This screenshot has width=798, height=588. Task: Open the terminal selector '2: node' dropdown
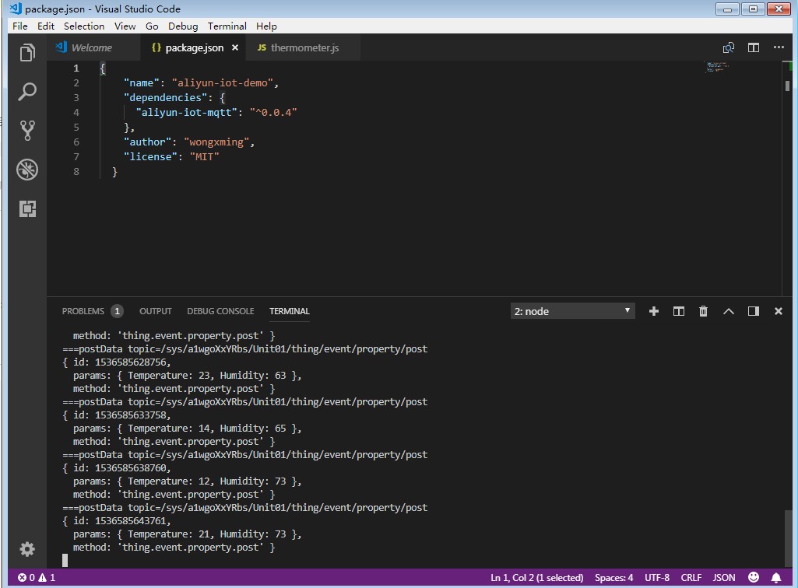[x=572, y=311]
